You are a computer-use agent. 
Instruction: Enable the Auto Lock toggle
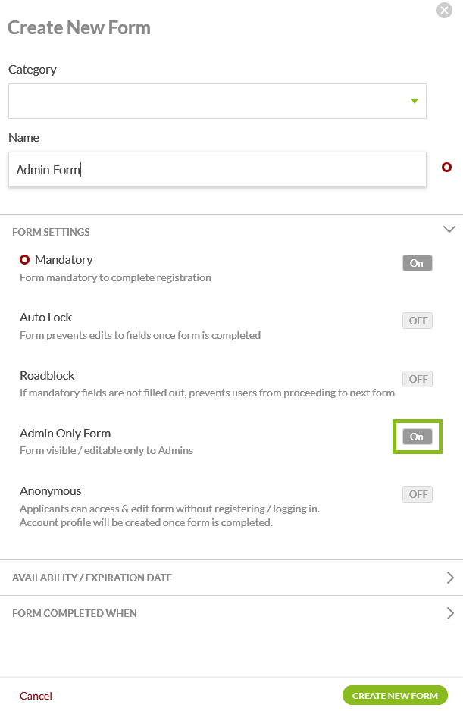[418, 321]
